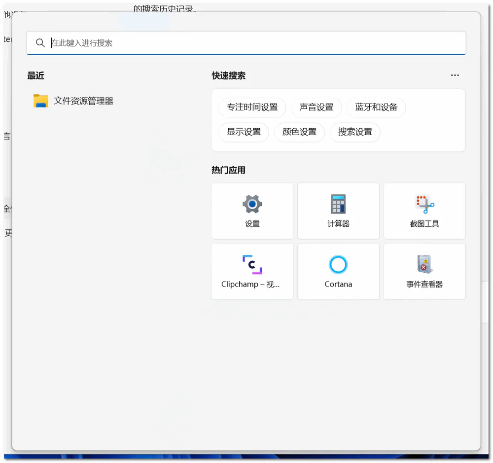Click the magnifier icon in the search box
The height and width of the screenshot is (463, 493).
coord(40,43)
